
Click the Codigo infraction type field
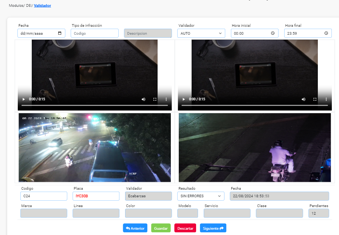94,33
